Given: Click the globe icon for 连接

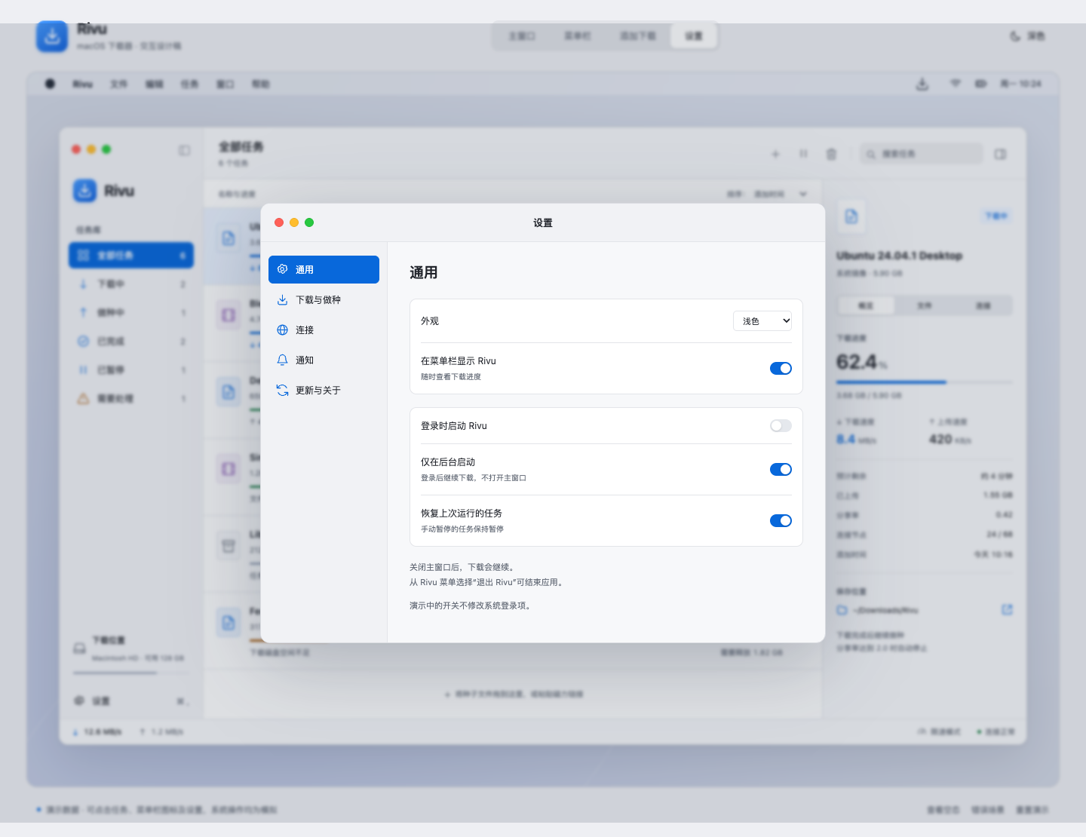Looking at the screenshot, I should 282,330.
